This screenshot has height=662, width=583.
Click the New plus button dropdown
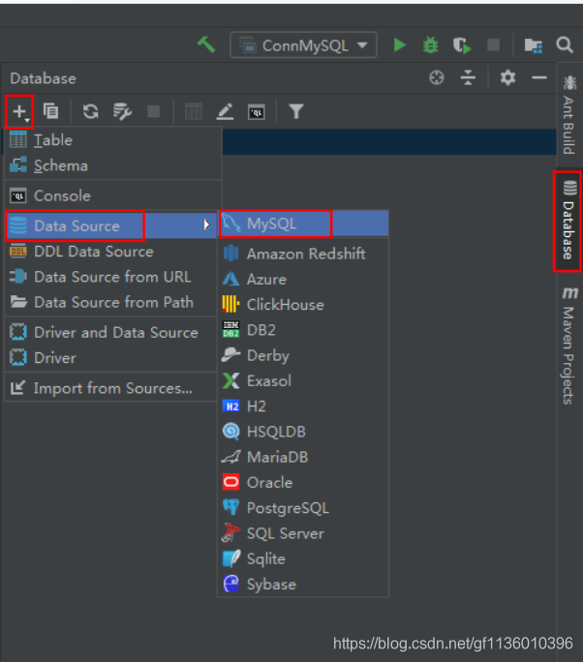(x=20, y=112)
